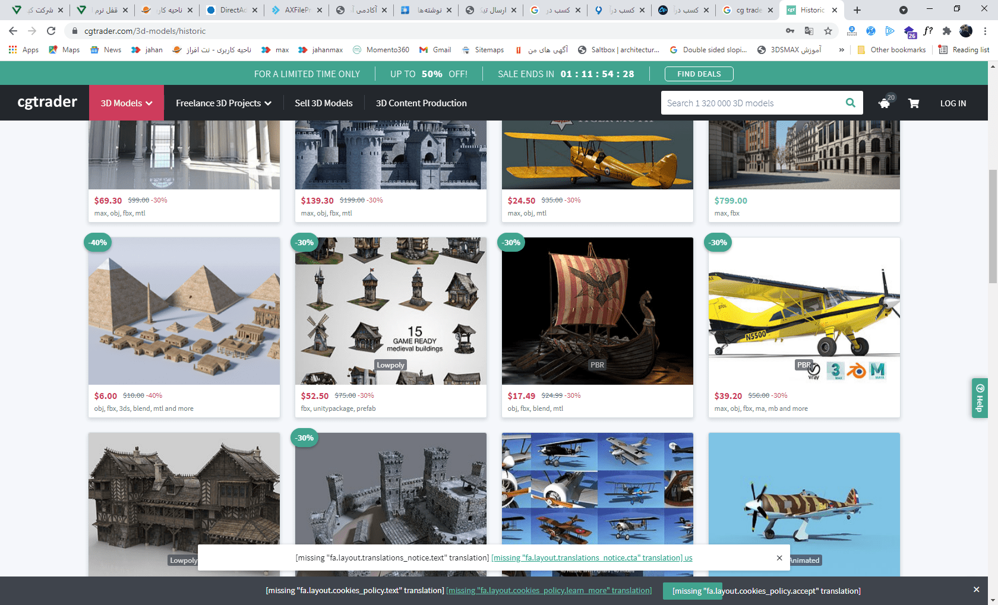
Task: Click the FIND DEALS button
Action: point(699,74)
